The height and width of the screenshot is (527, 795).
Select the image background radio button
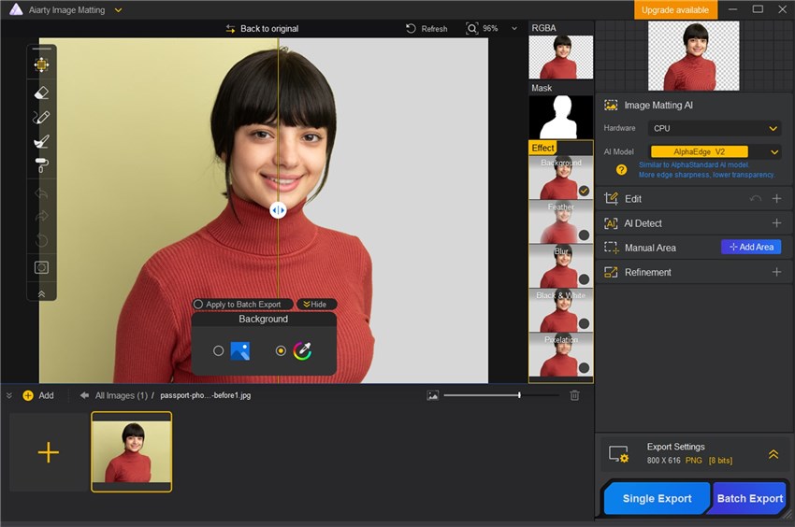click(x=218, y=350)
